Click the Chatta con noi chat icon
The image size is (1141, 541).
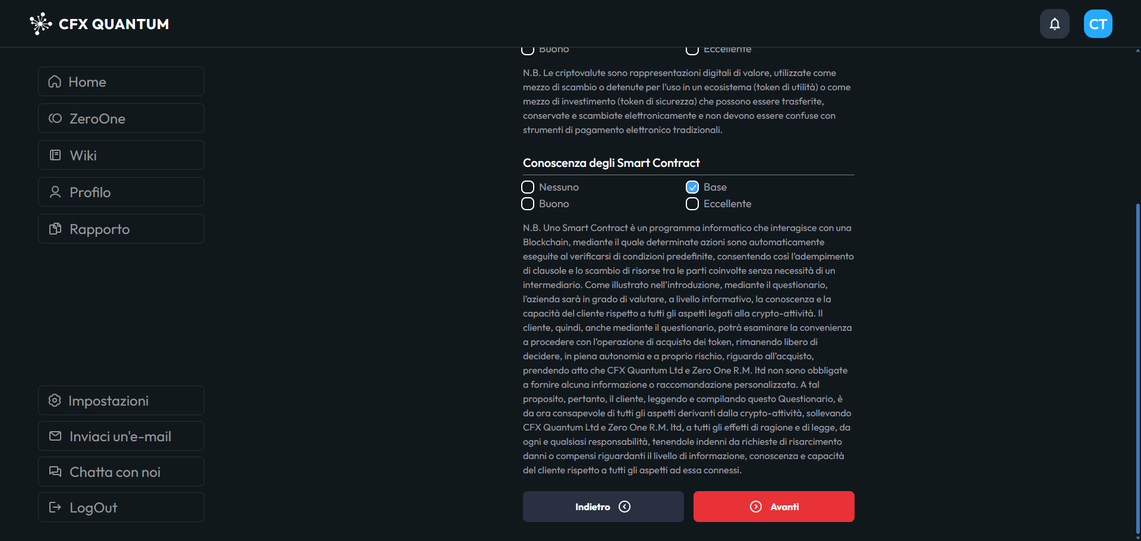point(55,472)
